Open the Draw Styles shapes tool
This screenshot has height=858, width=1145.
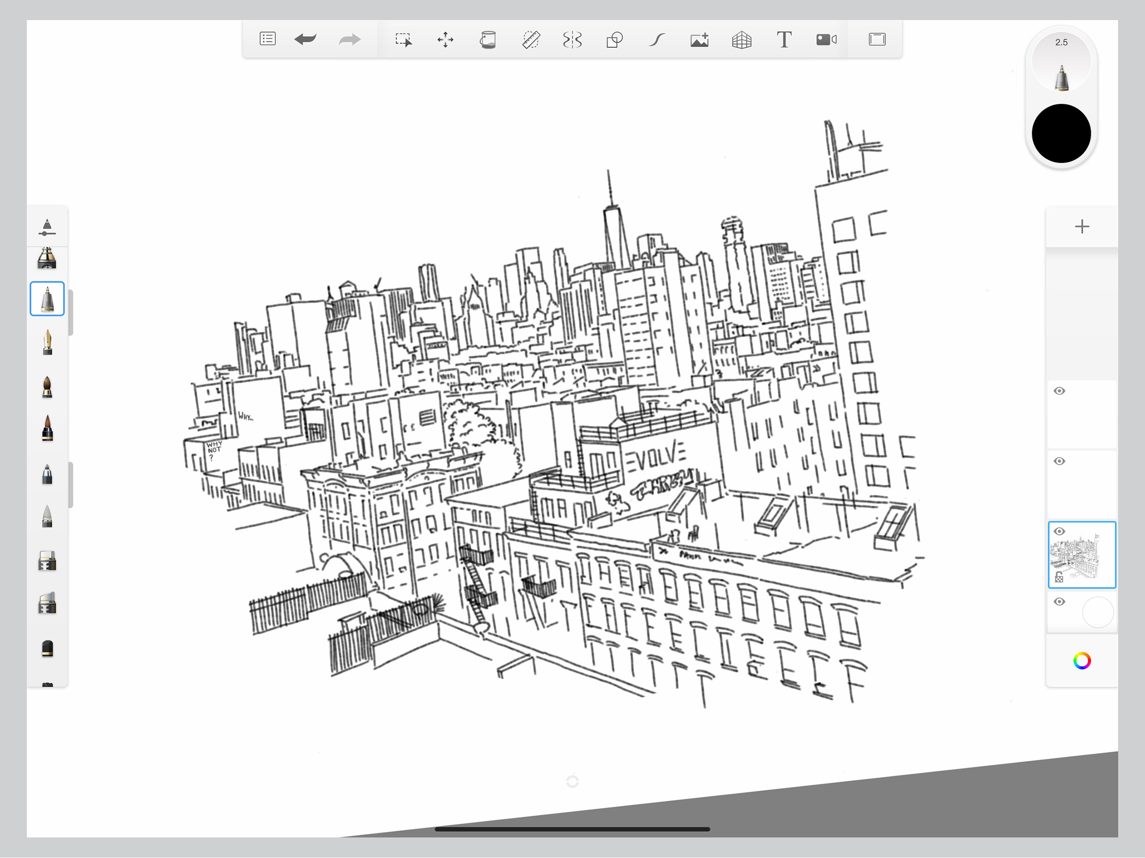[615, 40]
